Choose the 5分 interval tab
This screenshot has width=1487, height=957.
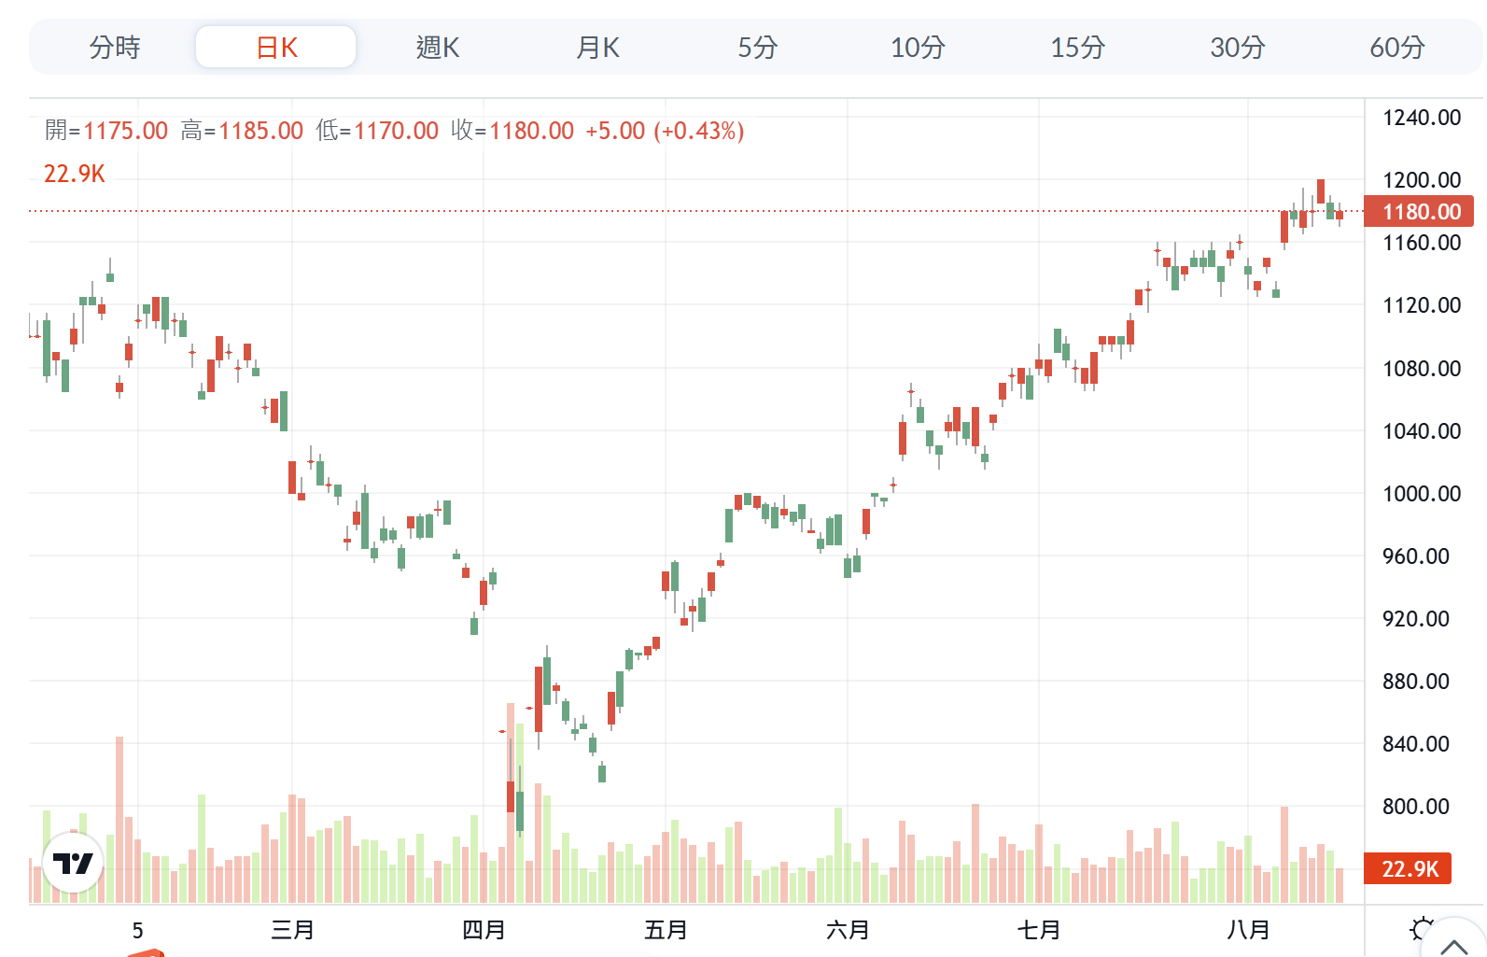click(x=757, y=48)
